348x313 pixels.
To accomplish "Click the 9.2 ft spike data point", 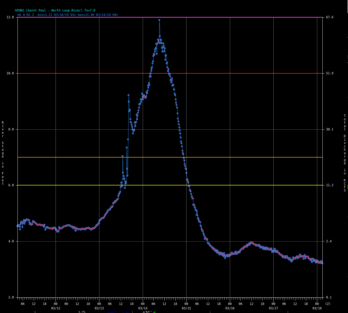I will click(128, 95).
